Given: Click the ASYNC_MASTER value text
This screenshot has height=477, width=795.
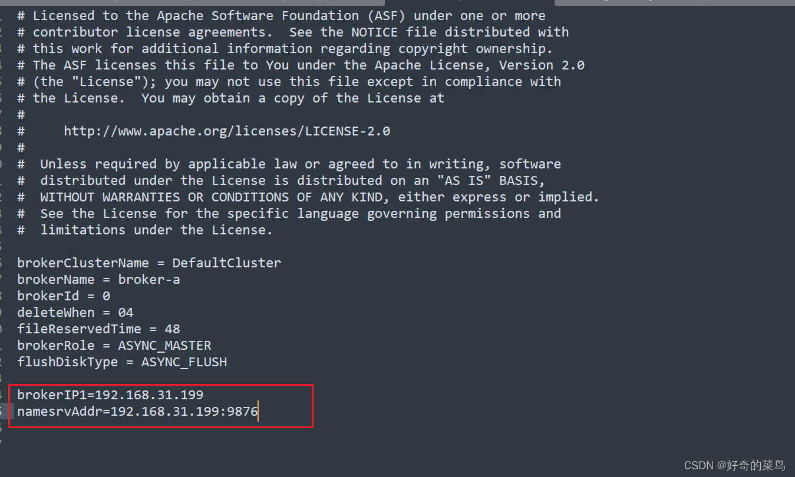Looking at the screenshot, I should (164, 345).
